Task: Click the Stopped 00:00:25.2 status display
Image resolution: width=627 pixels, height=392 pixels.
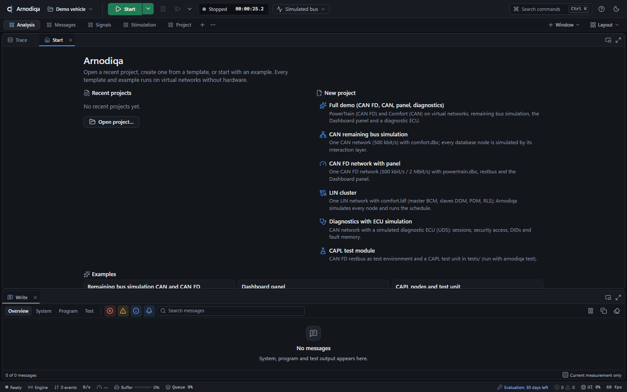Action: point(233,9)
